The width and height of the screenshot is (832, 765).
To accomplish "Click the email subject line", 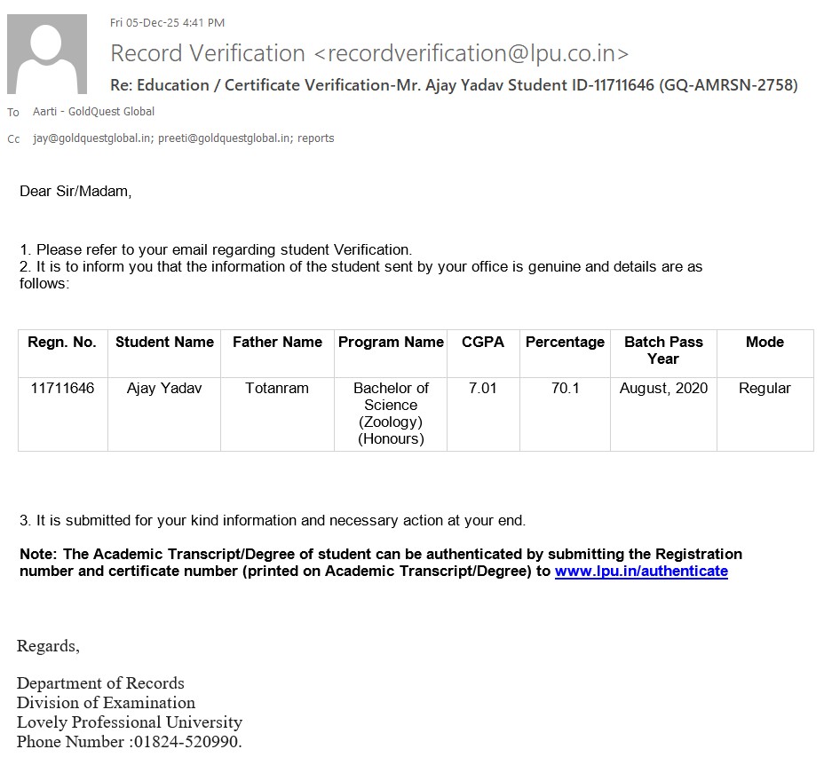I will click(x=454, y=85).
